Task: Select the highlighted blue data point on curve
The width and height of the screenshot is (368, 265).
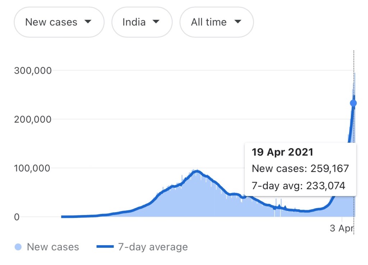Action: tap(353, 103)
